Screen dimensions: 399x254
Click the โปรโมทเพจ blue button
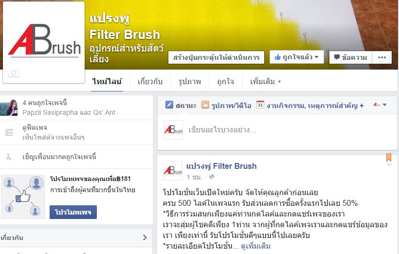tap(73, 212)
